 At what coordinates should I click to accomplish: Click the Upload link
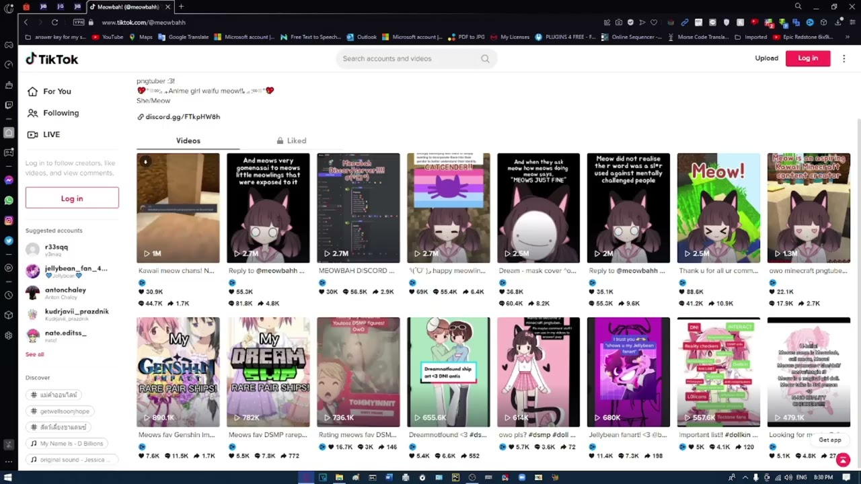[x=766, y=58]
